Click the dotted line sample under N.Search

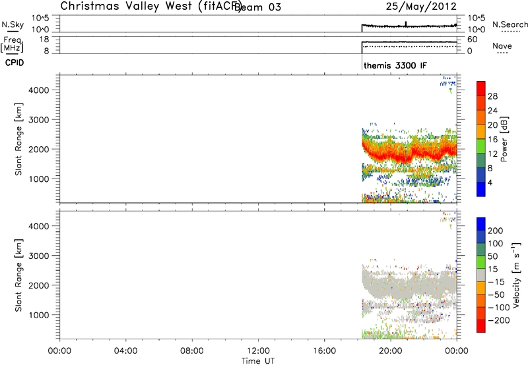tap(510, 31)
